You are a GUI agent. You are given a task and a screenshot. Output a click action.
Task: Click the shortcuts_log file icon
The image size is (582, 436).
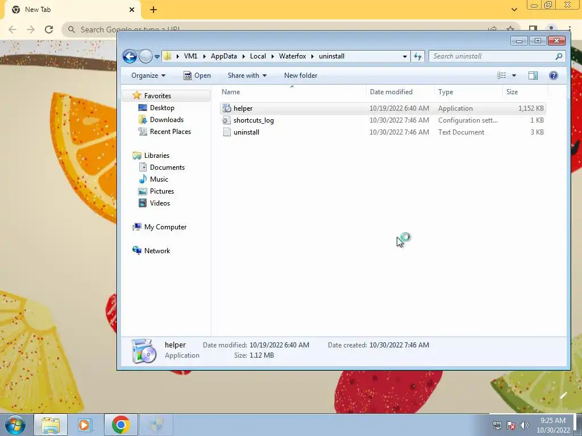click(227, 120)
